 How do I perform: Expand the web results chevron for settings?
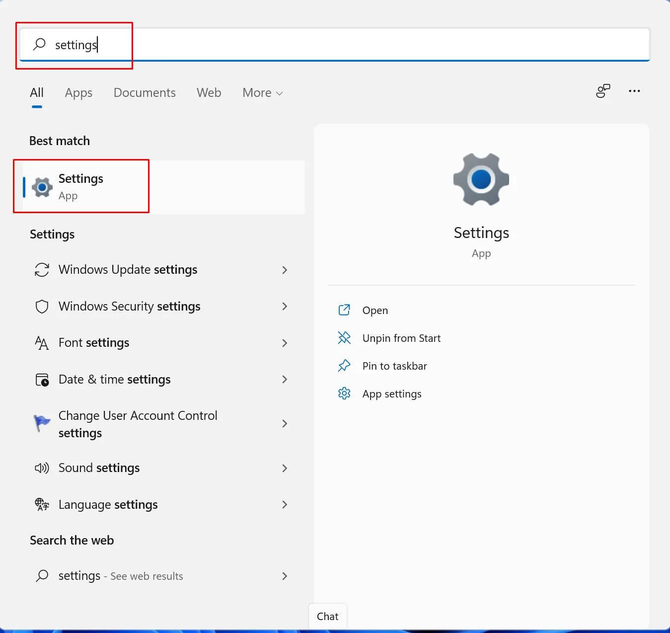[x=285, y=576]
